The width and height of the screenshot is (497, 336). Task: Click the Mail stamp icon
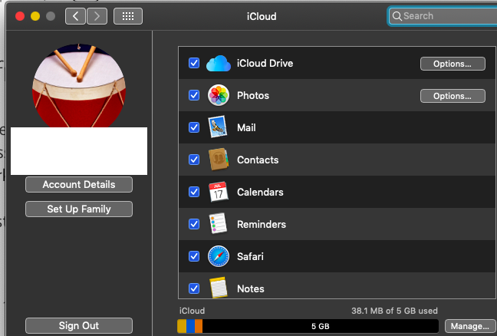218,127
